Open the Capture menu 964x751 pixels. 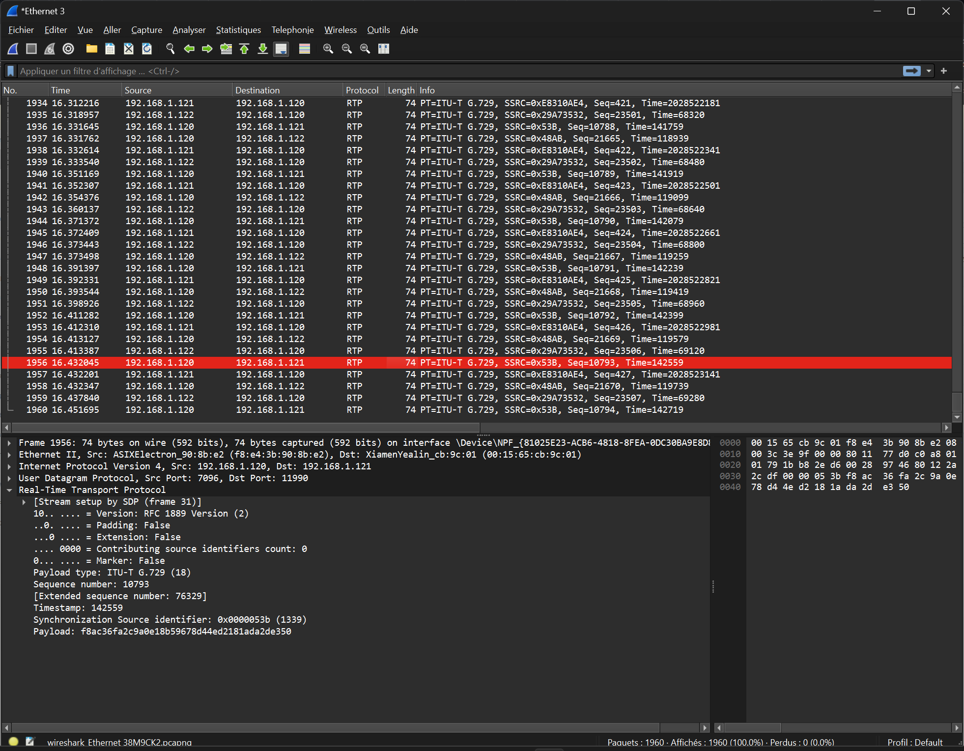[x=146, y=30]
